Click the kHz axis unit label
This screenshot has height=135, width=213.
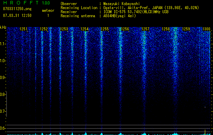pyautogui.click(x=3, y=27)
